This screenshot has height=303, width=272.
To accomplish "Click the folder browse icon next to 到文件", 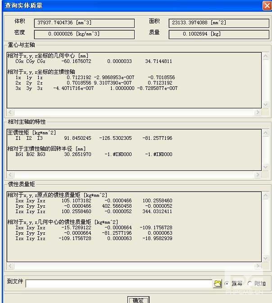I will point(218,283).
